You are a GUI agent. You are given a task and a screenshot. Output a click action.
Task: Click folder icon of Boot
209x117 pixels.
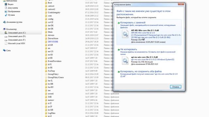click(46, 3)
